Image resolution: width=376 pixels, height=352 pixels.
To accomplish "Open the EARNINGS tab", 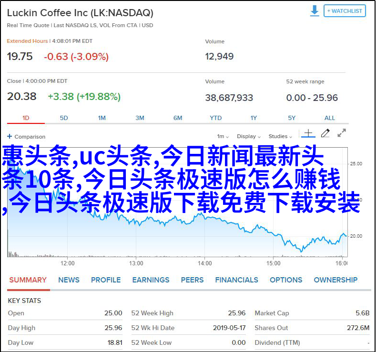I will click(x=151, y=280).
